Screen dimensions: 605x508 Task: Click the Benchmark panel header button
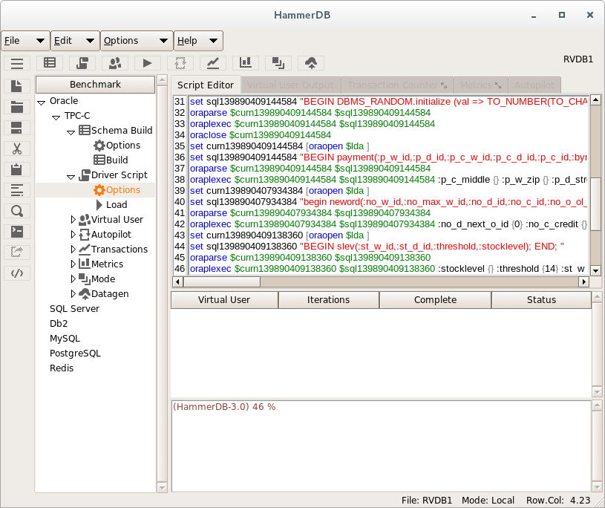tap(95, 84)
